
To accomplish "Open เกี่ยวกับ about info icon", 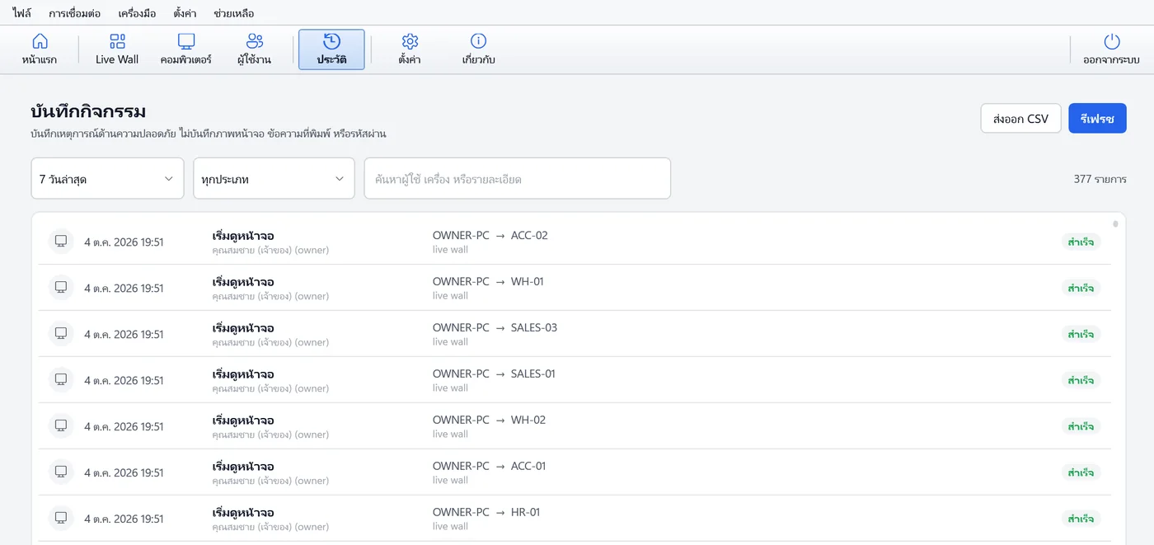I will 478,49.
